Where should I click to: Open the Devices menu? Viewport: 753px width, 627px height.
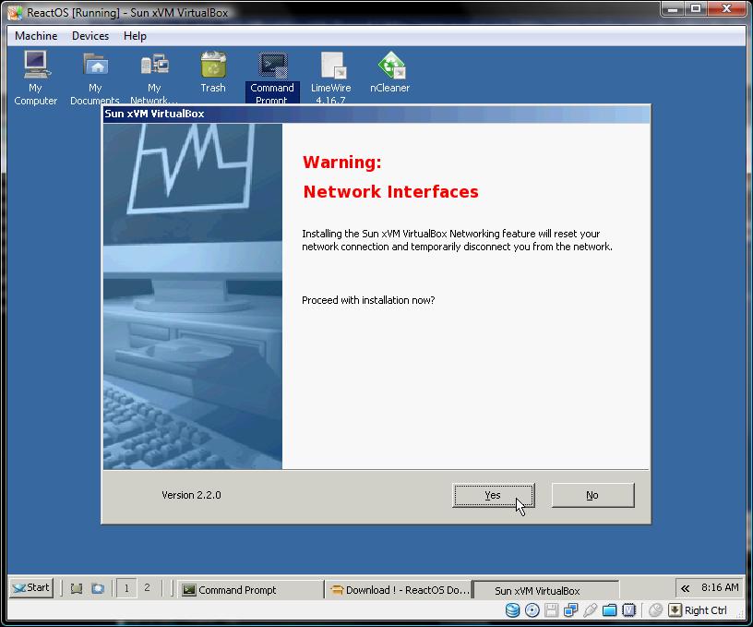tap(90, 36)
